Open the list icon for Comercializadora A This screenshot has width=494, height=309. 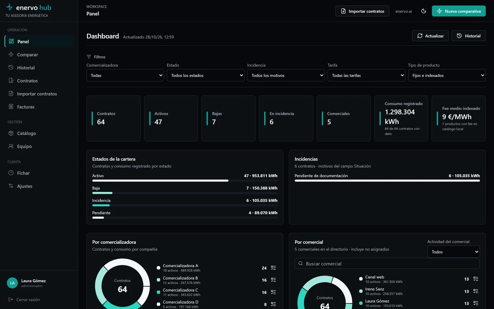tap(273, 268)
